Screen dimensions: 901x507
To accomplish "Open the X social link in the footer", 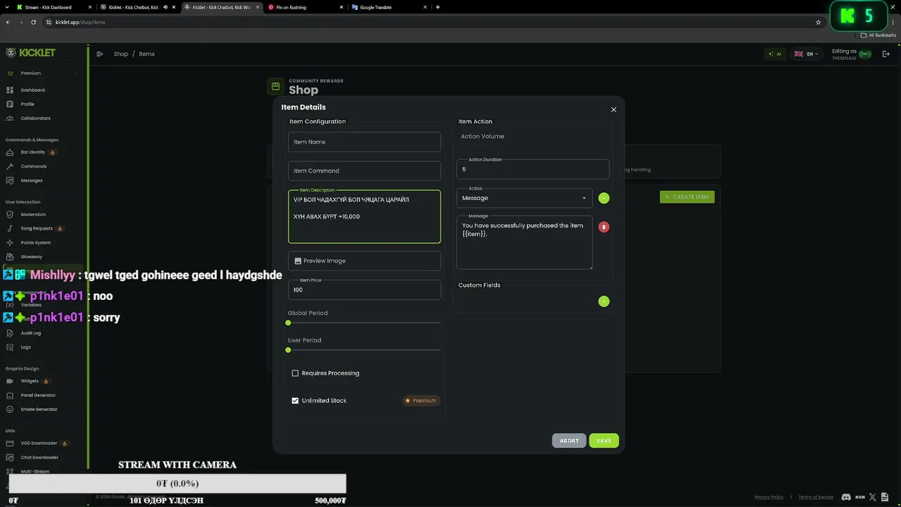I will tap(873, 497).
